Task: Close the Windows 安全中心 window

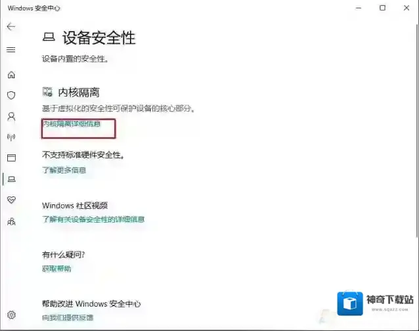Action: (407, 8)
